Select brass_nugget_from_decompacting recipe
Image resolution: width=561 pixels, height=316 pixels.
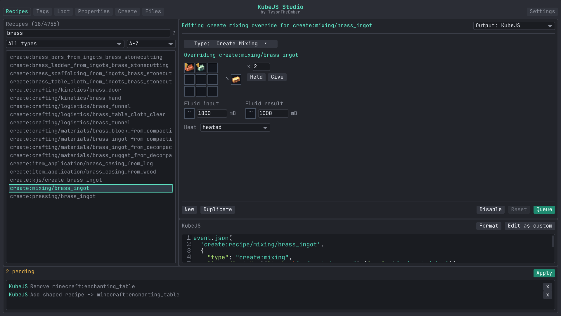91,156
